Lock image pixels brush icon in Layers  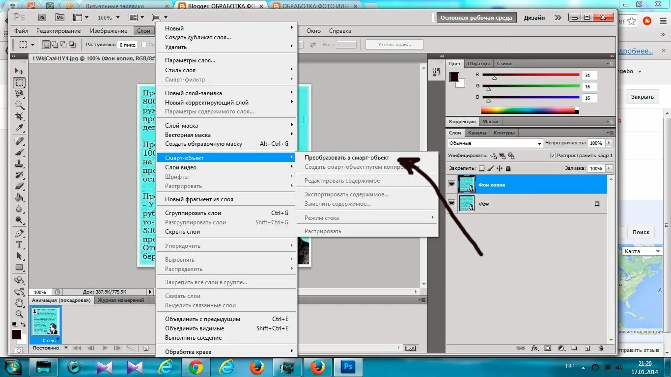490,168
